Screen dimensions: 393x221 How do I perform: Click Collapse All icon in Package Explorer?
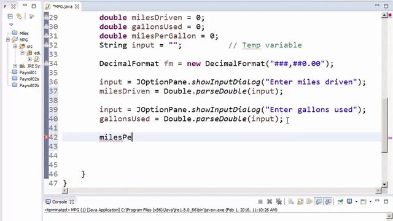tap(10, 17)
